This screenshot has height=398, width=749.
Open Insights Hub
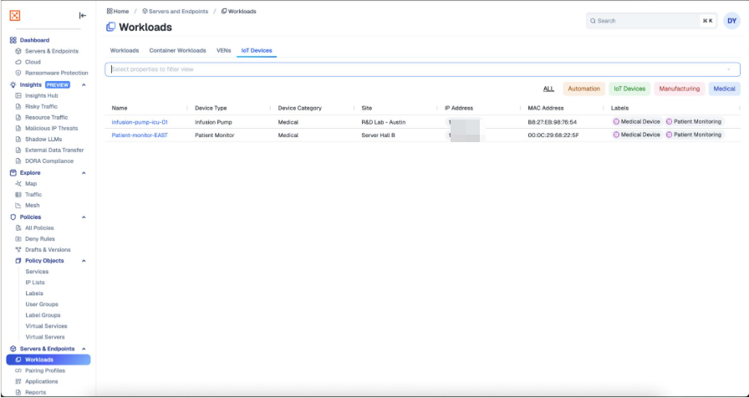click(x=41, y=95)
